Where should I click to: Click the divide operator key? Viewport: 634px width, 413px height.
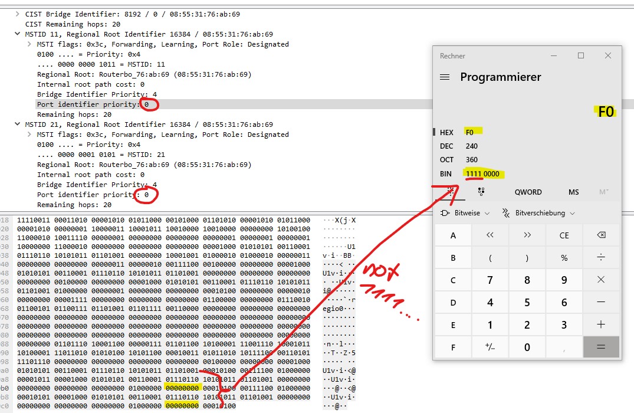click(x=601, y=257)
